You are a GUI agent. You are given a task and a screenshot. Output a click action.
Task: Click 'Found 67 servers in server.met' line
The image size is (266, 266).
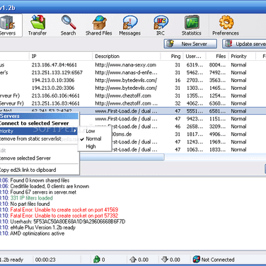click(43, 192)
